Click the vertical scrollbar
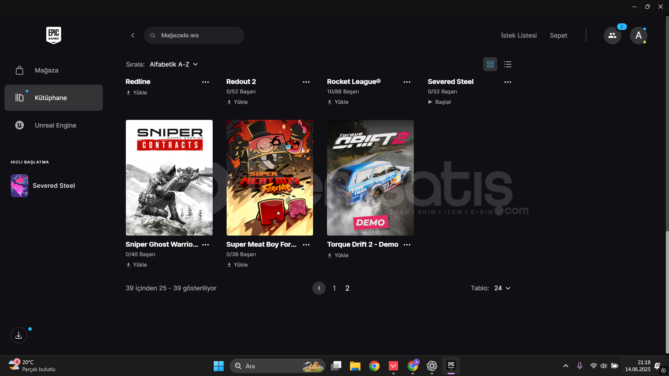 pos(667,292)
